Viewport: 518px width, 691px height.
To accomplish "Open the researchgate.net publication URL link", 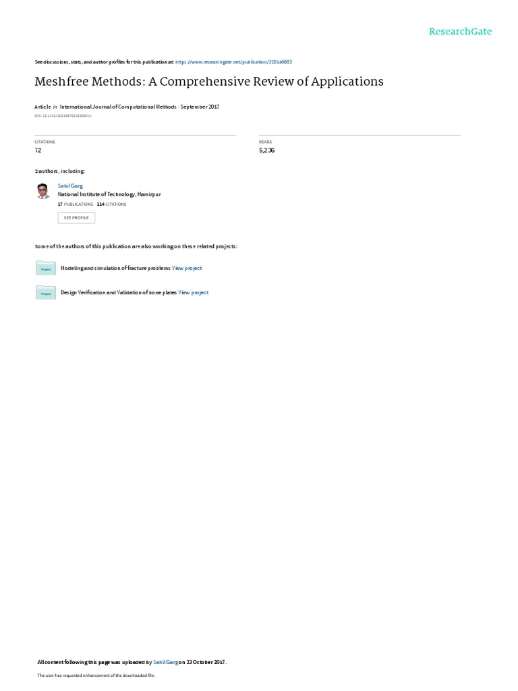I will 233,62.
